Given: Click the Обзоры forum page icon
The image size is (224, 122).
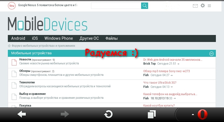Looking at the screenshot, I should 14,74.
